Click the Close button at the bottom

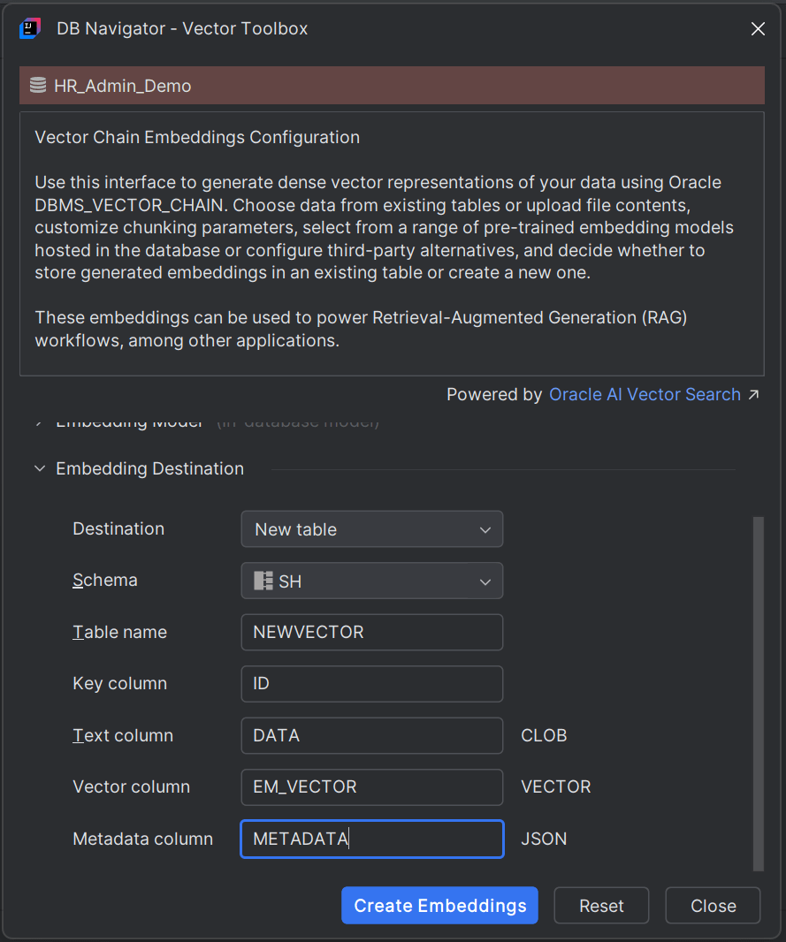(713, 905)
